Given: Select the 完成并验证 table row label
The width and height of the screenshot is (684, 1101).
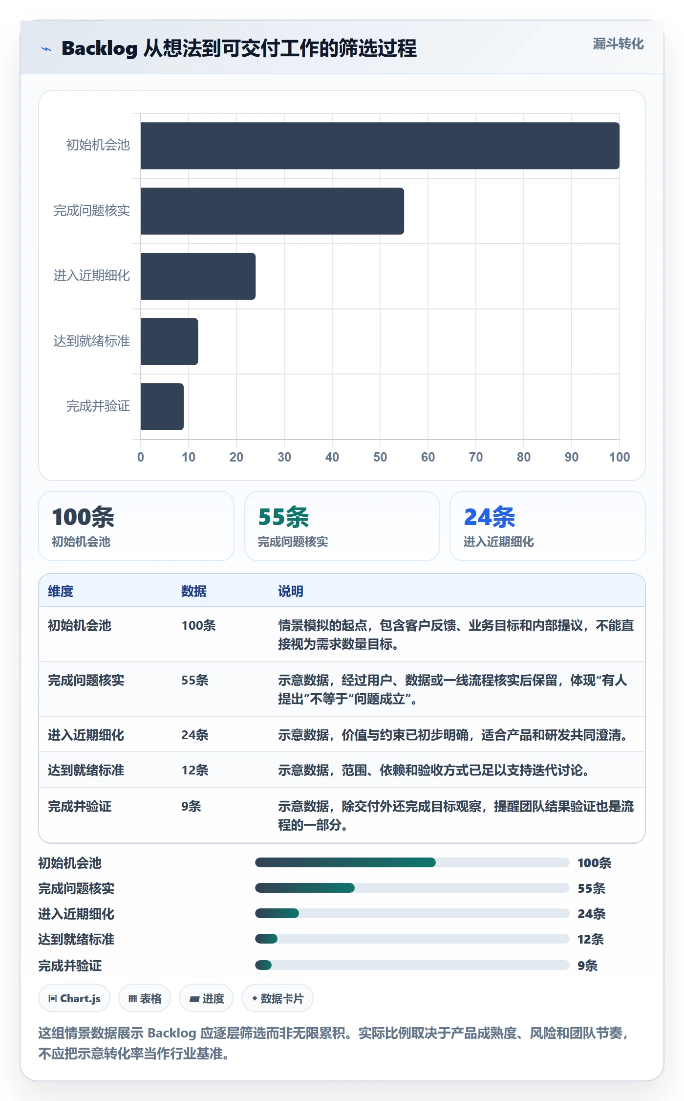Looking at the screenshot, I should tap(80, 806).
